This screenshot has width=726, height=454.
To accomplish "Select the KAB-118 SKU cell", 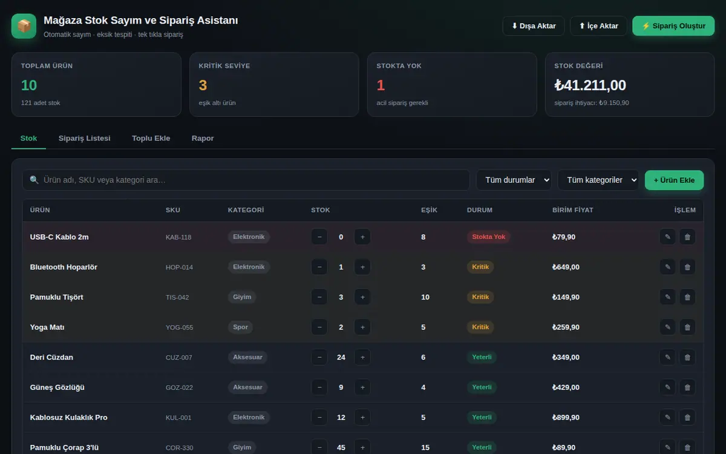I will tap(178, 237).
